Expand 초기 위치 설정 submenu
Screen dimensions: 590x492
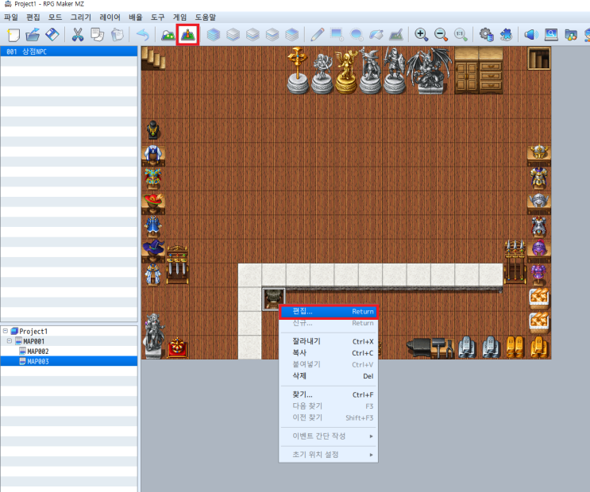coord(329,455)
